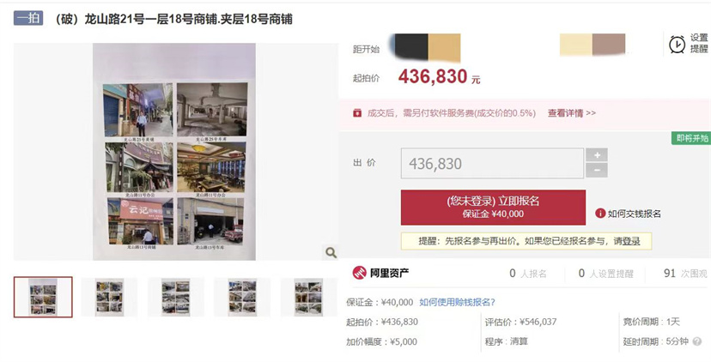Click the 登录 link in the reminder box
Image resolution: width=711 pixels, height=362 pixels.
point(631,242)
